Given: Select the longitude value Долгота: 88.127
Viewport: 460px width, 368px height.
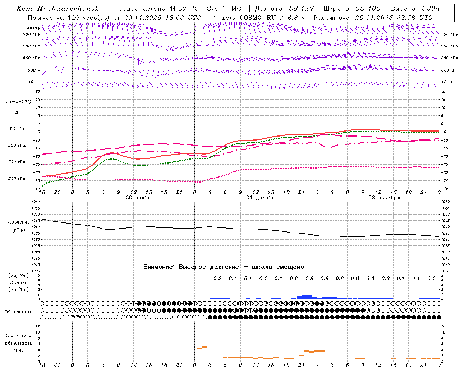Looking at the screenshot, I should pos(284,9).
